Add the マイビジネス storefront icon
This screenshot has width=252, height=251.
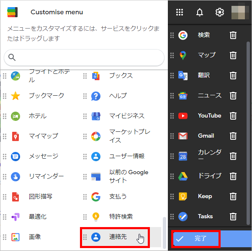point(96,116)
